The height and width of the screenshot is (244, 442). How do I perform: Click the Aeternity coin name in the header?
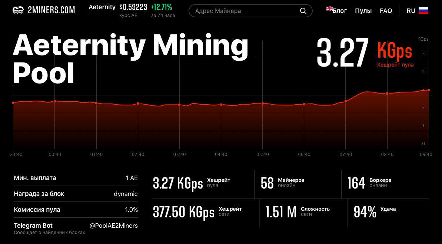(x=102, y=7)
